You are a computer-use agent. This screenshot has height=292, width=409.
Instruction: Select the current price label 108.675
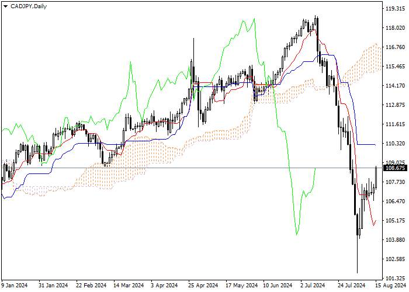(395, 168)
